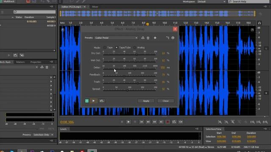
Task: Adjust the Wet Out slider
Action: point(130,62)
